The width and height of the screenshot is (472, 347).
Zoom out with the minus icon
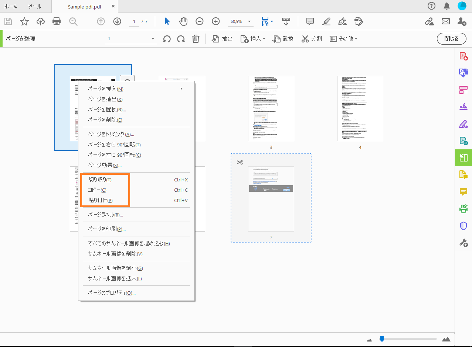(x=200, y=21)
